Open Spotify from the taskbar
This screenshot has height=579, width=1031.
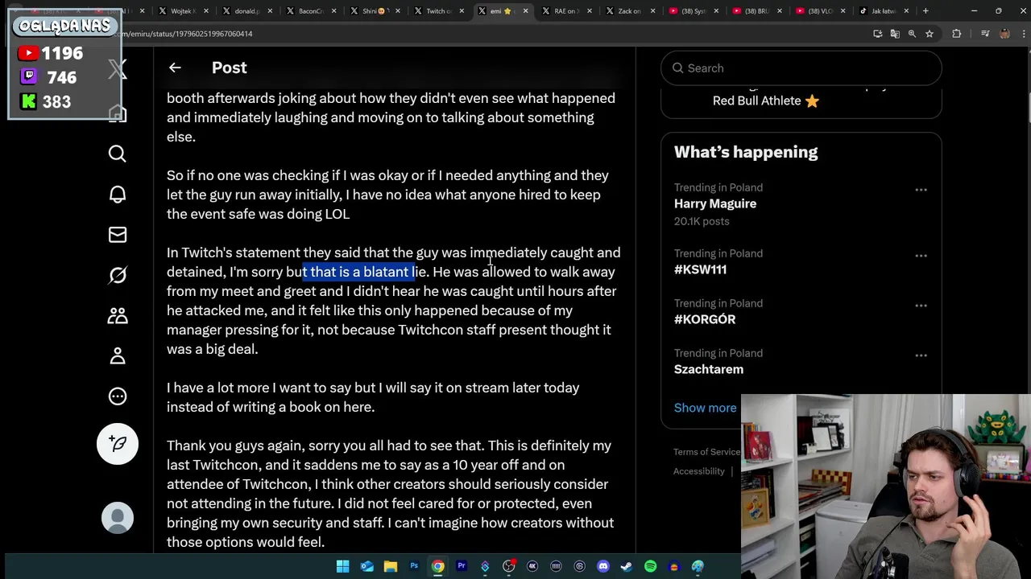point(651,566)
